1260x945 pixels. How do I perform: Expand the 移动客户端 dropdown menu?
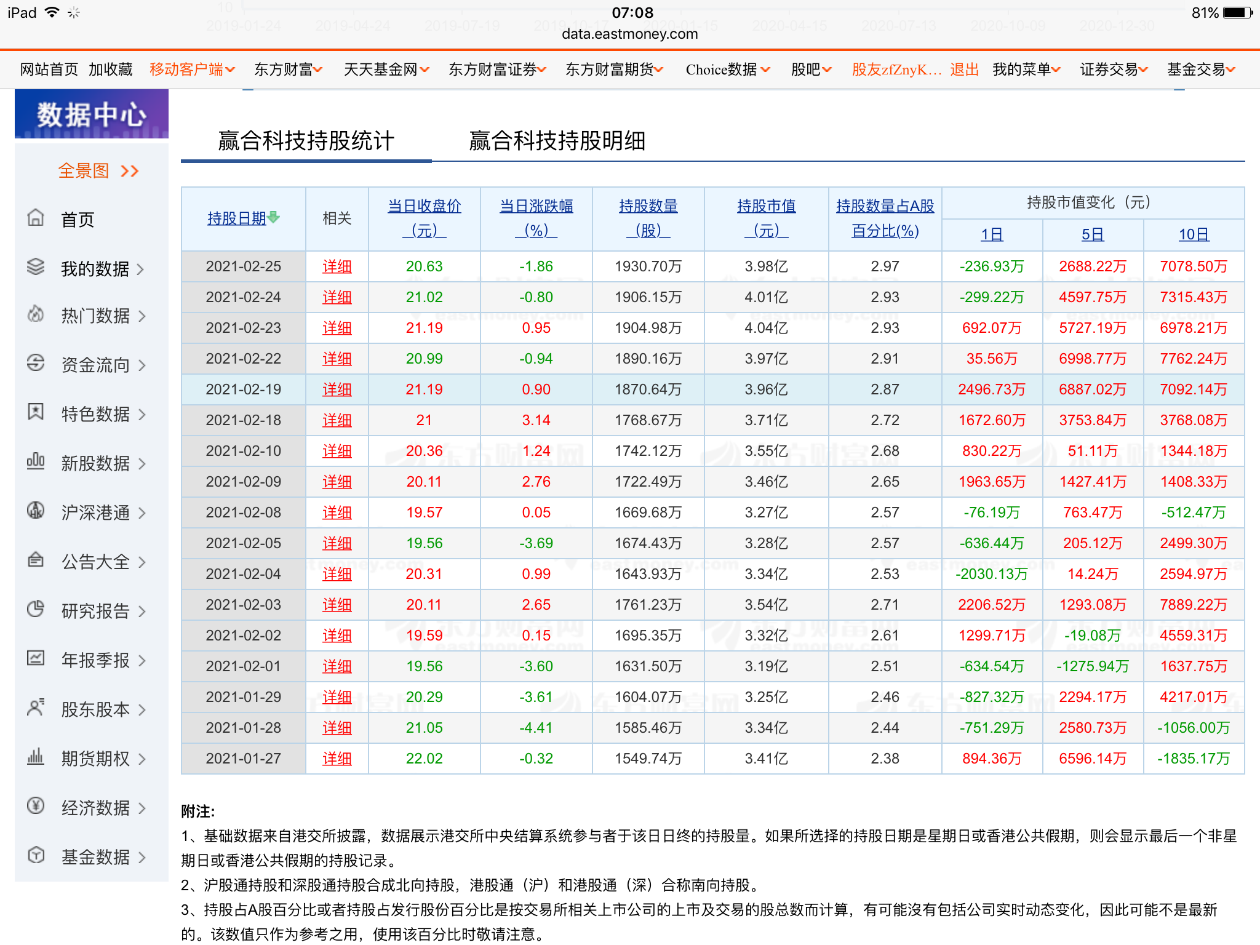point(230,70)
